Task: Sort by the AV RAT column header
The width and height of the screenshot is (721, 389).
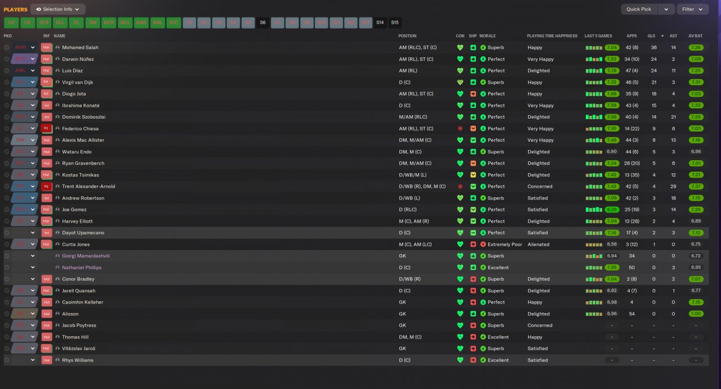Action: [695, 36]
